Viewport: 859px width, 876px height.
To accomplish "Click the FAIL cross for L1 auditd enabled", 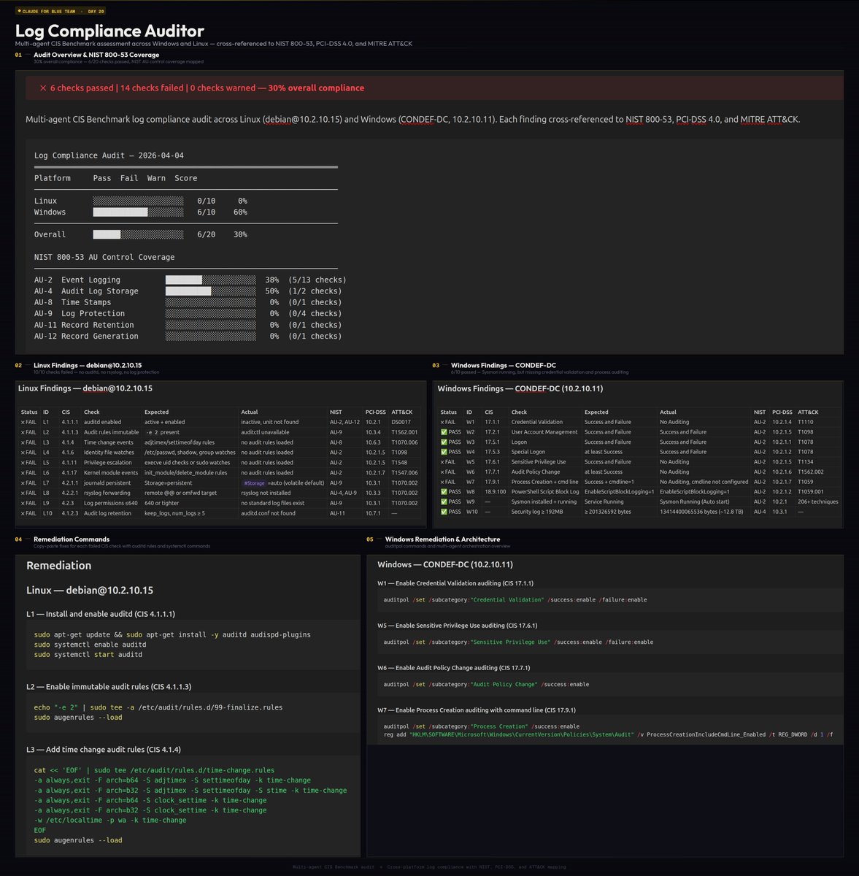I will coord(23,422).
